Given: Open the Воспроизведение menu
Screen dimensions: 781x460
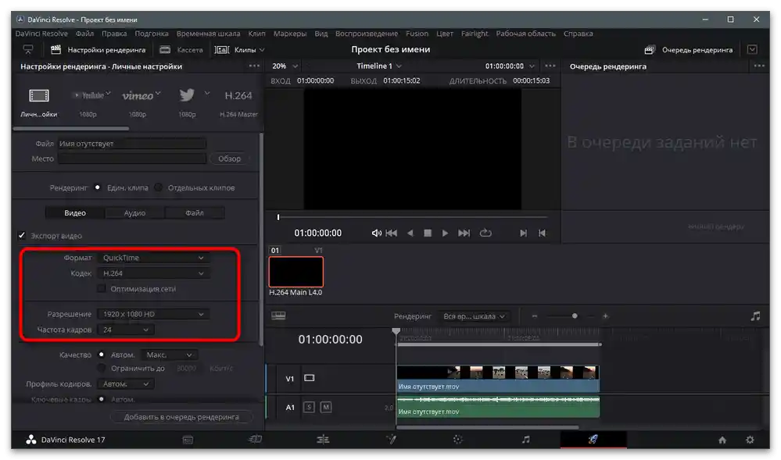Looking at the screenshot, I should pos(367,34).
